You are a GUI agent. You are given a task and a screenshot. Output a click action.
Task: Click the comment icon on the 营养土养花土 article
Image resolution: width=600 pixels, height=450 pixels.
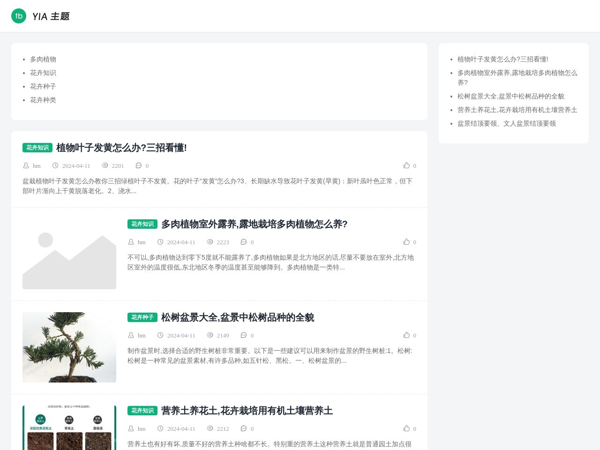244,428
